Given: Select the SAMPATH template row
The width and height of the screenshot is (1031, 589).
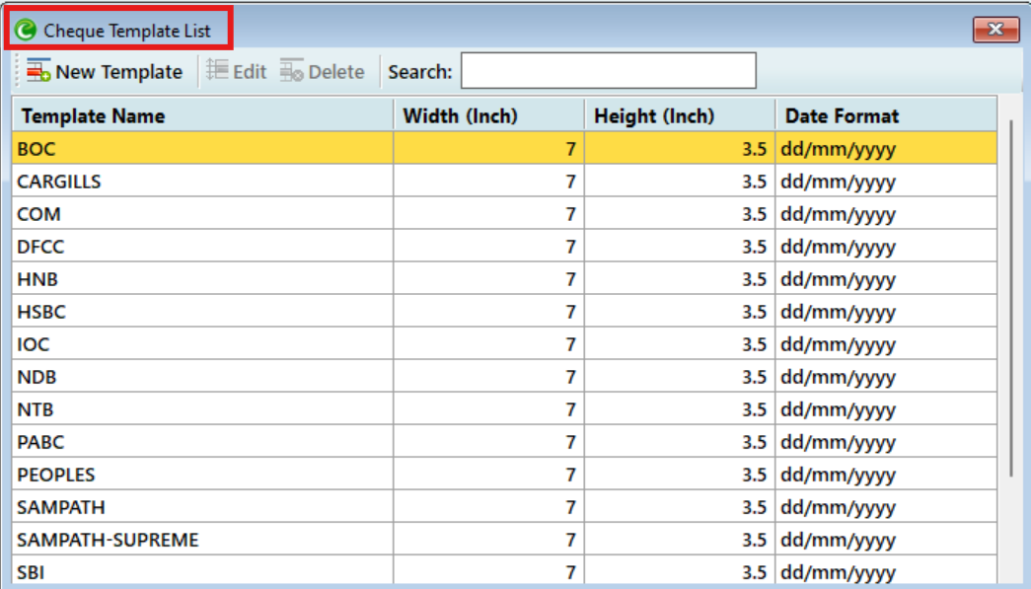Looking at the screenshot, I should point(504,507).
